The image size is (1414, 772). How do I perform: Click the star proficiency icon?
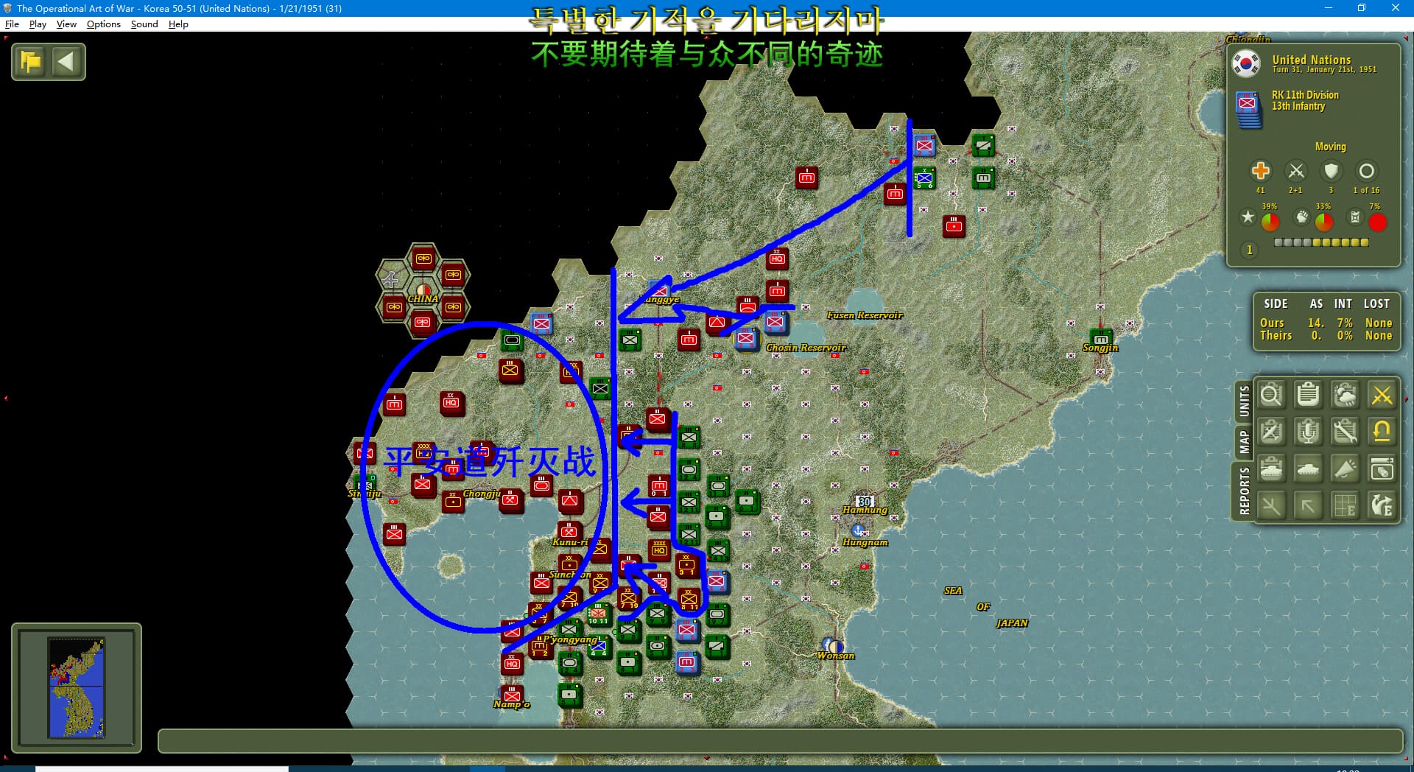pos(1248,217)
